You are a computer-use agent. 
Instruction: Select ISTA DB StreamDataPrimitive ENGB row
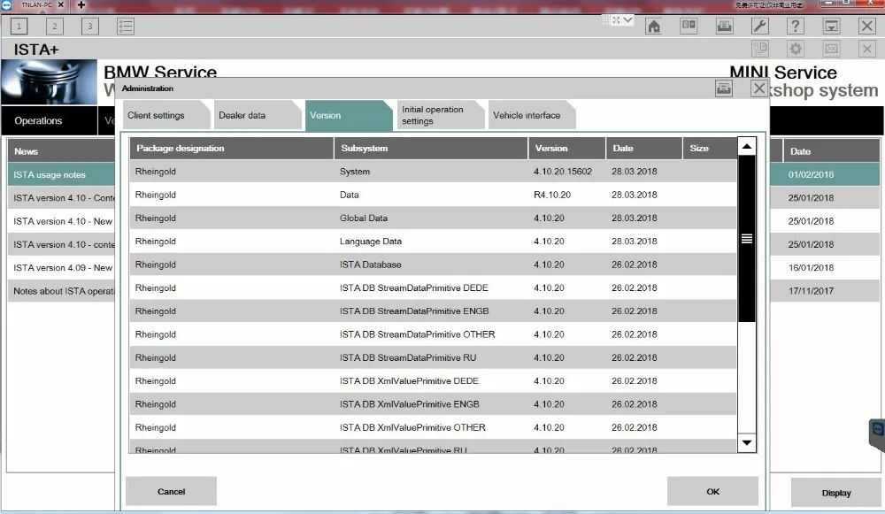point(433,311)
